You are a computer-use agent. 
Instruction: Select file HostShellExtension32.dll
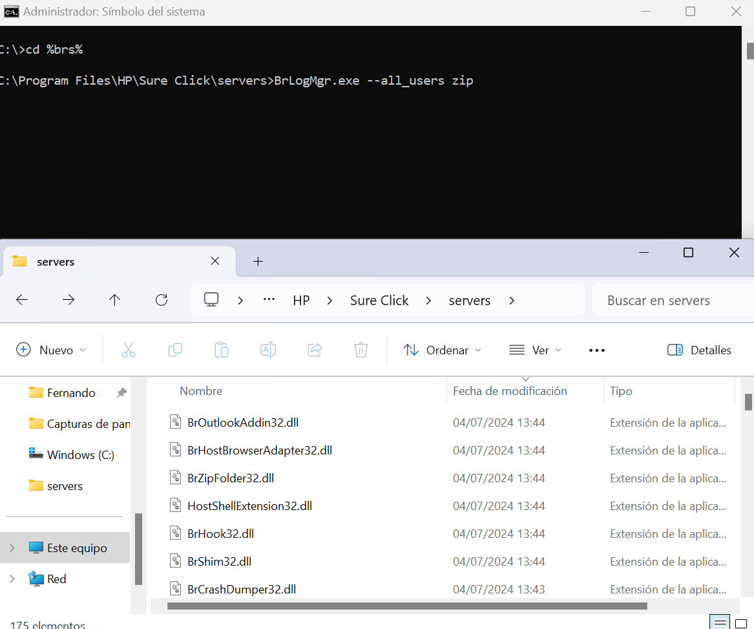click(x=249, y=506)
